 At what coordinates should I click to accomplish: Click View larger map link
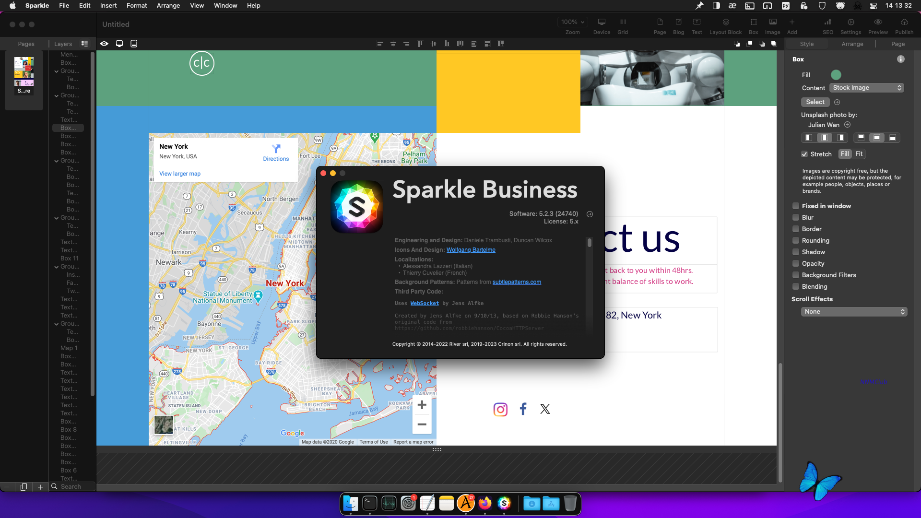coord(180,174)
